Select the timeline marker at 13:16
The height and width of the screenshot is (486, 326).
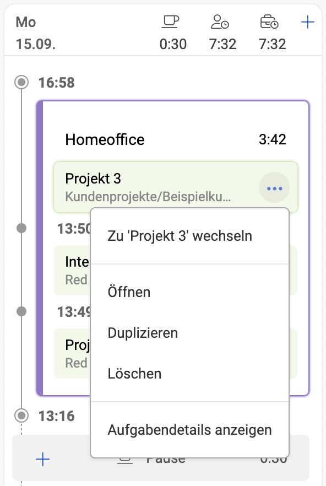click(x=21, y=416)
